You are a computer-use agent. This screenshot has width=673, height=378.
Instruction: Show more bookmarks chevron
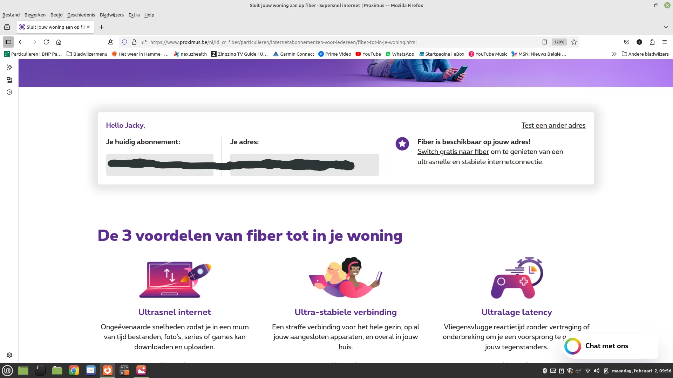(614, 54)
